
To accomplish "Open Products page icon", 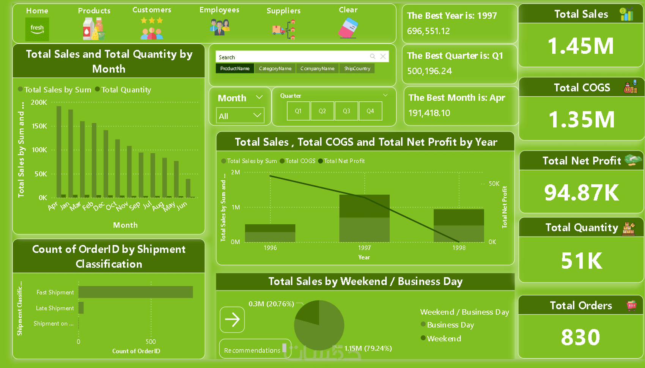I will tap(94, 29).
